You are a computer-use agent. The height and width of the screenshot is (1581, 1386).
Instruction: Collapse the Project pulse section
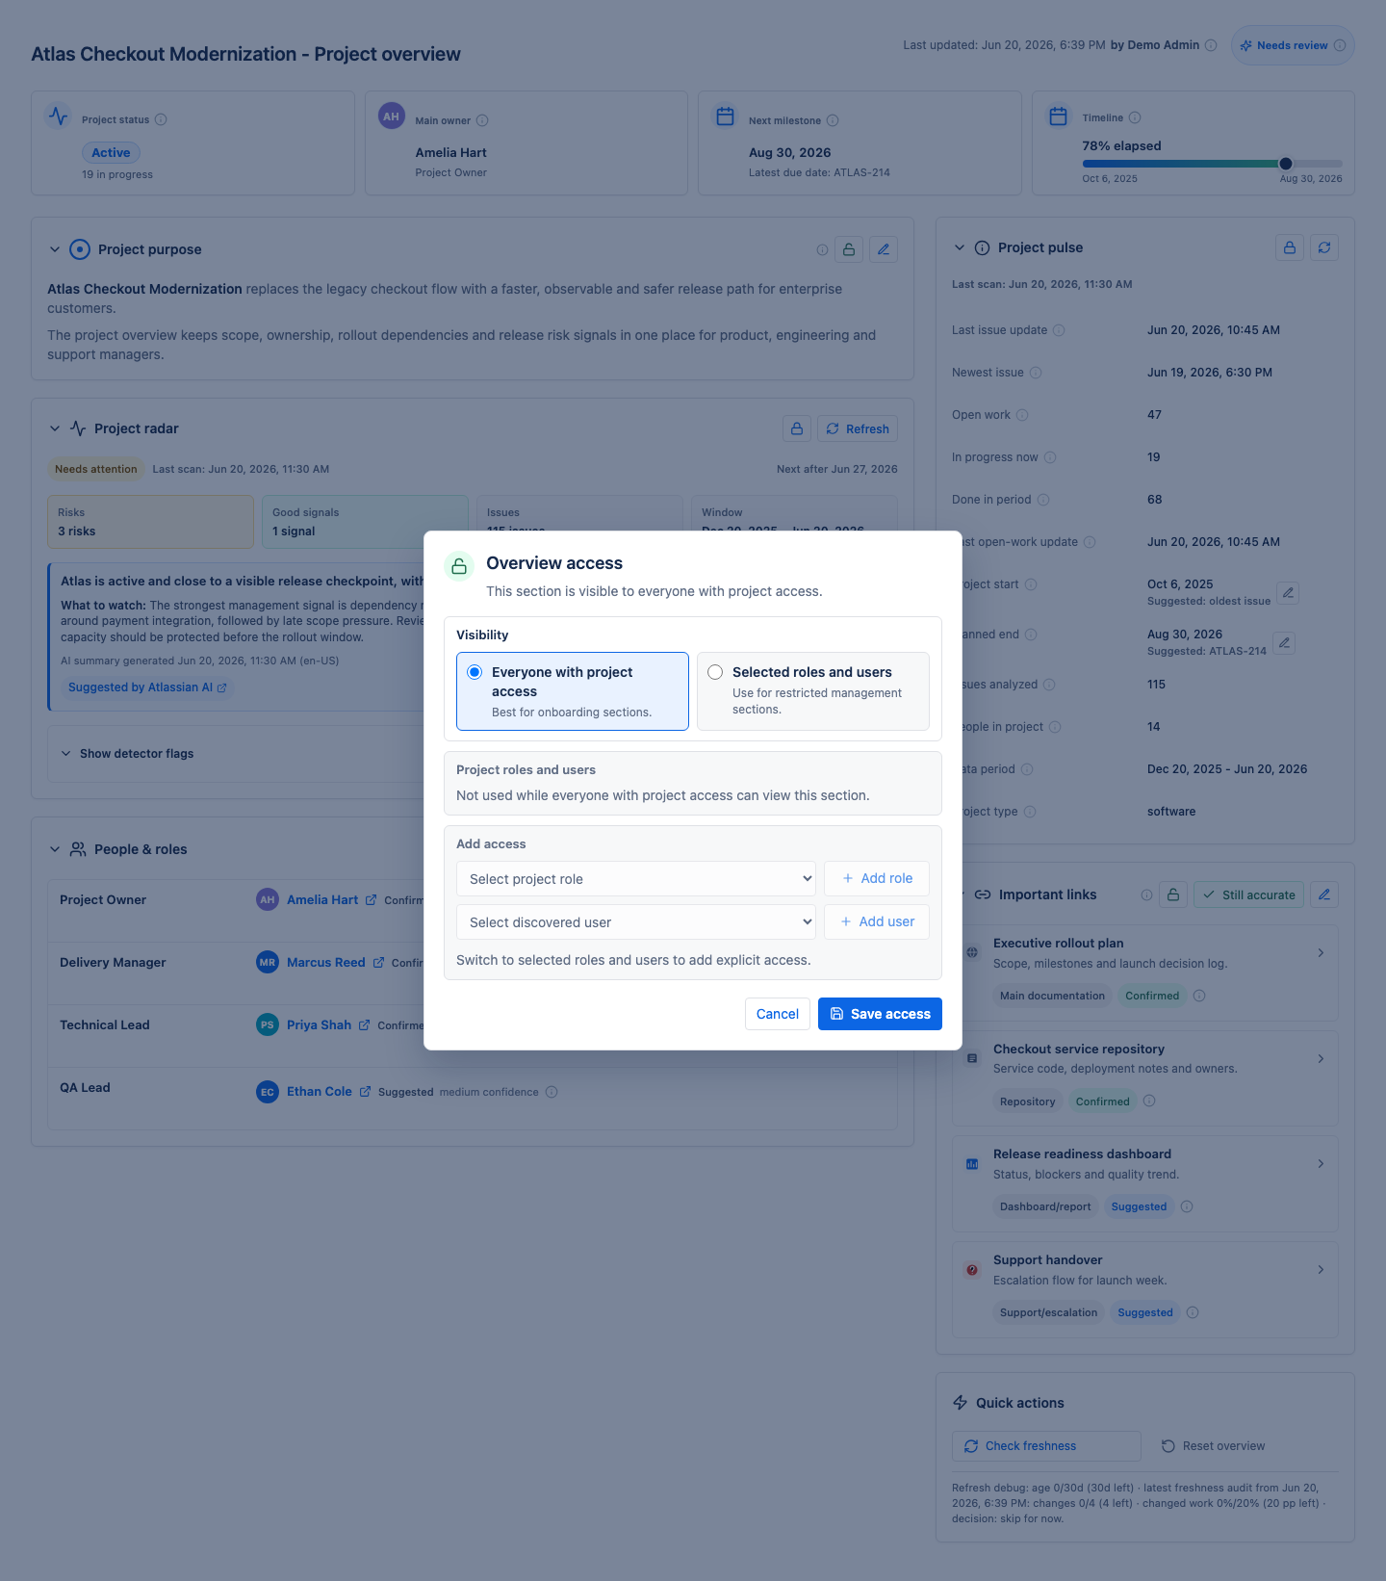960,247
